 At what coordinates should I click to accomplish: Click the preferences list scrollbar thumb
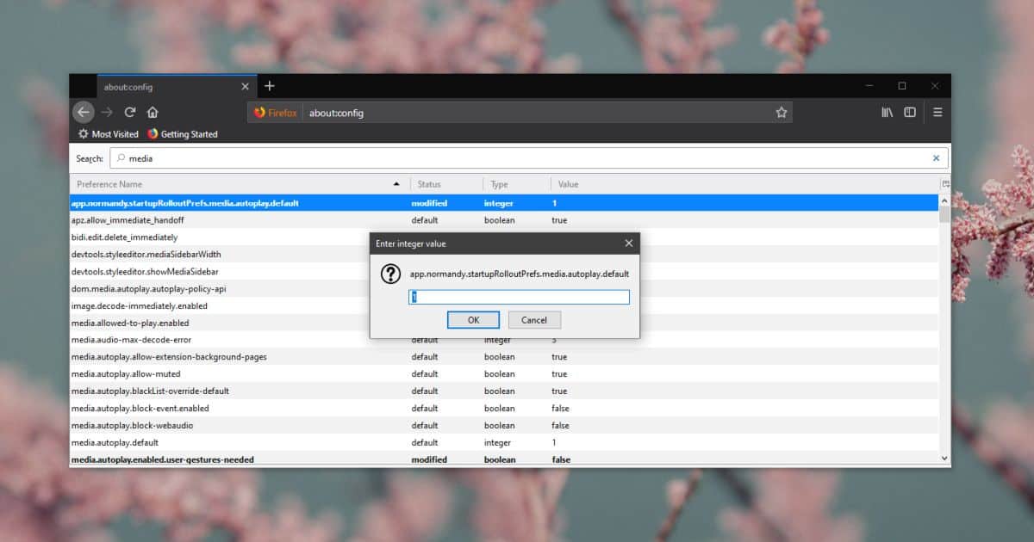944,214
